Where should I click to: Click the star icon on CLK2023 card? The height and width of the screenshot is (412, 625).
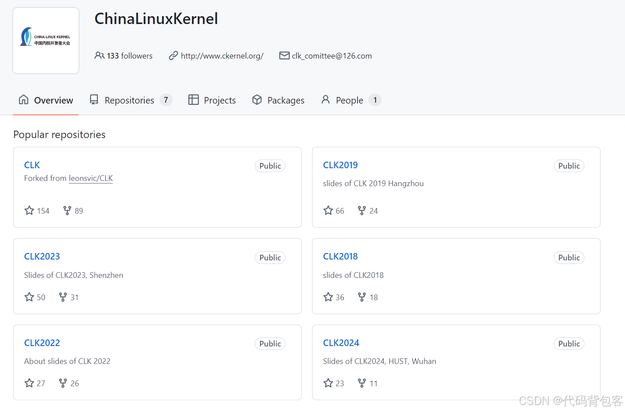click(29, 297)
